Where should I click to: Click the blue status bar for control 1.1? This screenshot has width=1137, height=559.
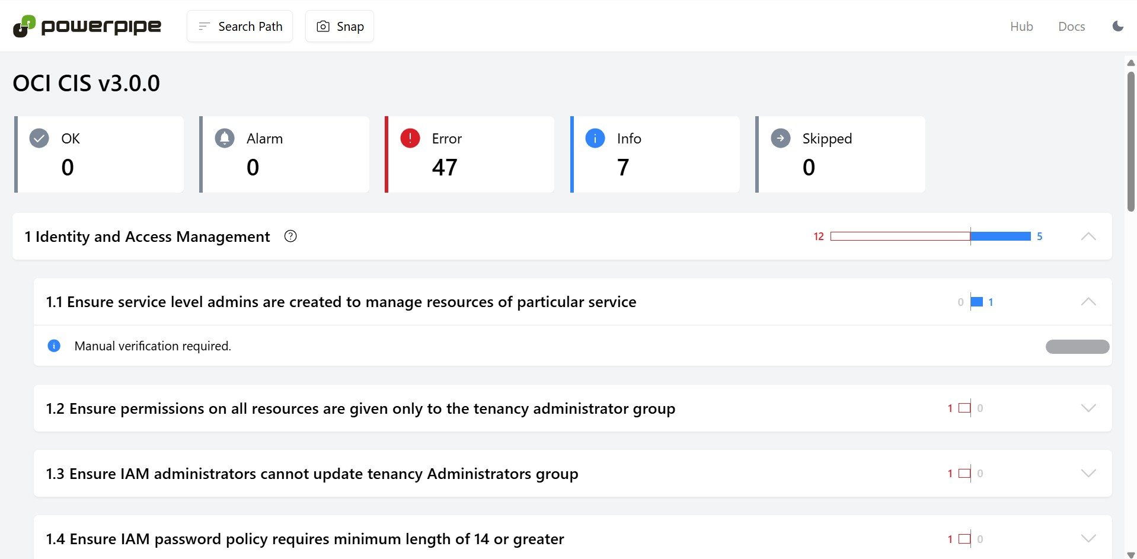(977, 302)
